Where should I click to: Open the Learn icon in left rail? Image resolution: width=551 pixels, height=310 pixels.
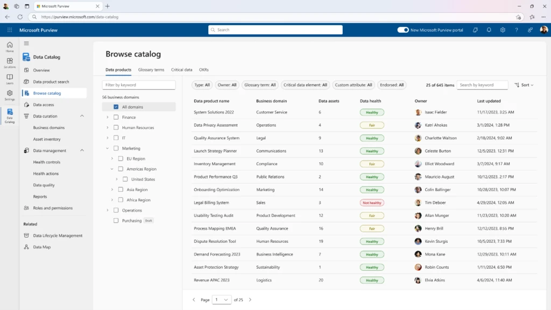click(x=9, y=76)
